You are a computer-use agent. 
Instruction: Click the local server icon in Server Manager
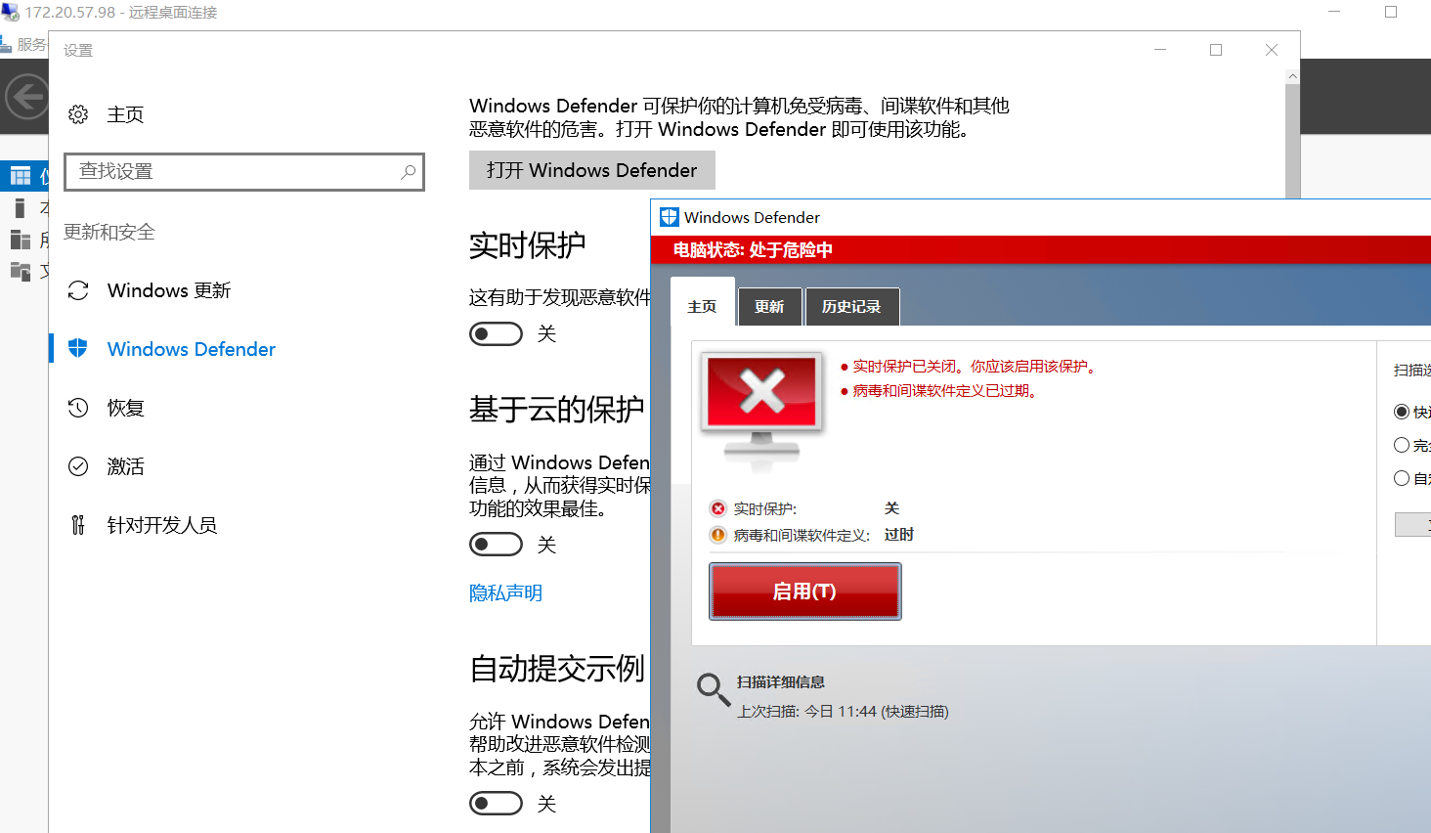pyautogui.click(x=20, y=207)
